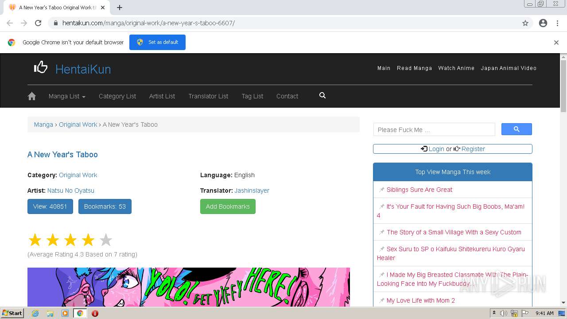Image resolution: width=567 pixels, height=319 pixels.
Task: Go to Main in top navigation
Action: pyautogui.click(x=384, y=68)
